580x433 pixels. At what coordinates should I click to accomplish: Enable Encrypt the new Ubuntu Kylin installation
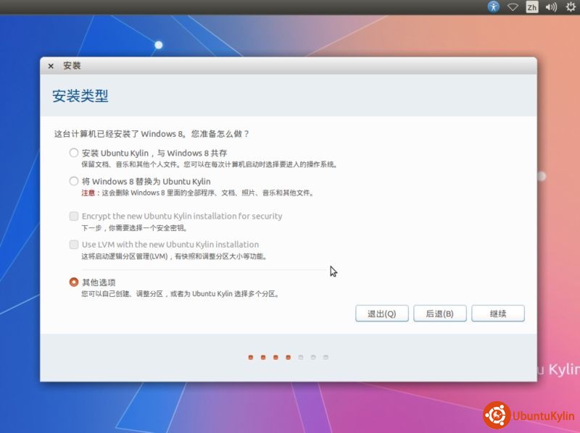pyautogui.click(x=73, y=216)
